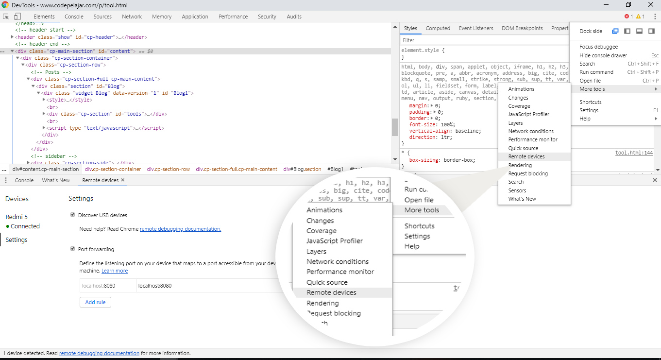Open the DOM Breakpoints tab
This screenshot has height=360, width=661.
click(522, 28)
